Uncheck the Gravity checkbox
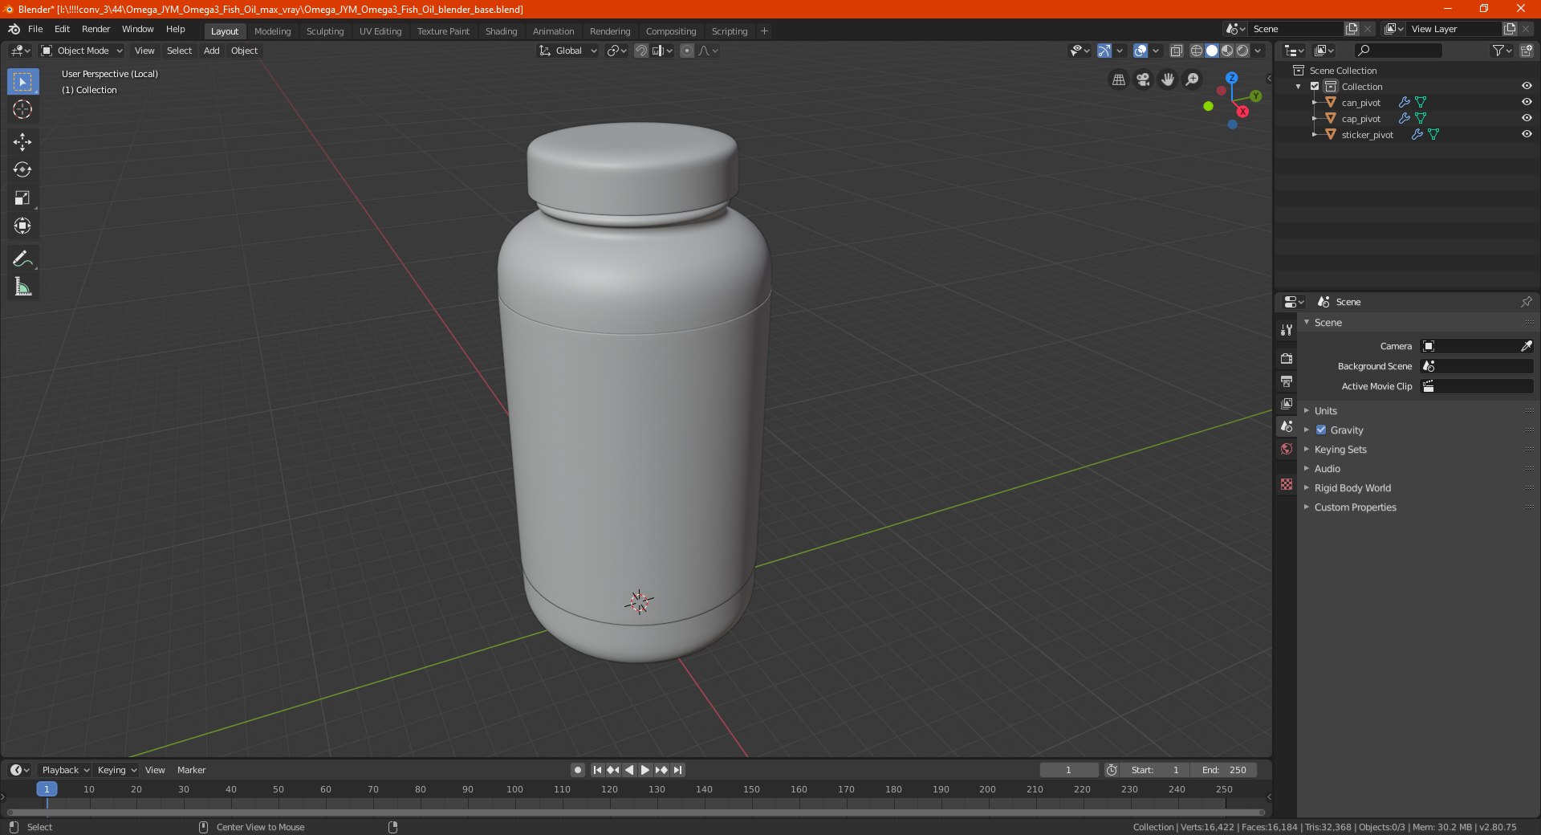 1321,430
